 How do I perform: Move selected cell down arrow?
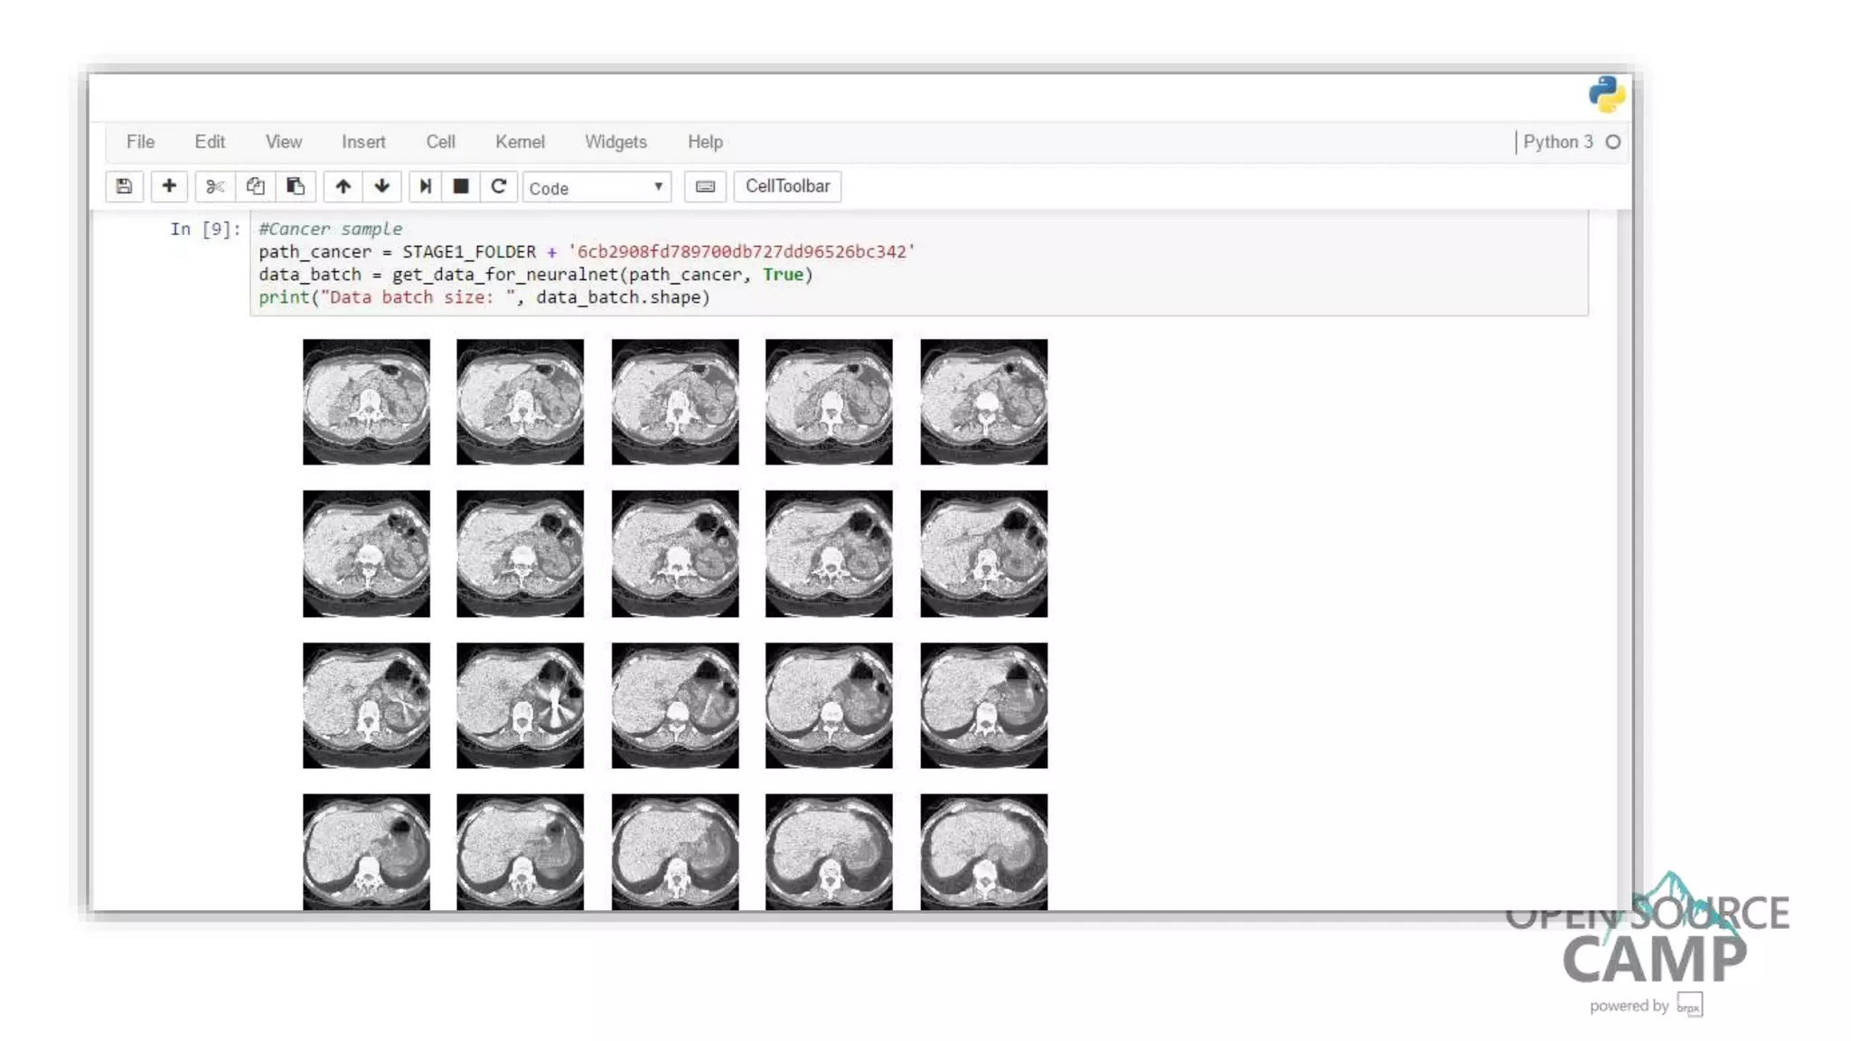(x=382, y=186)
